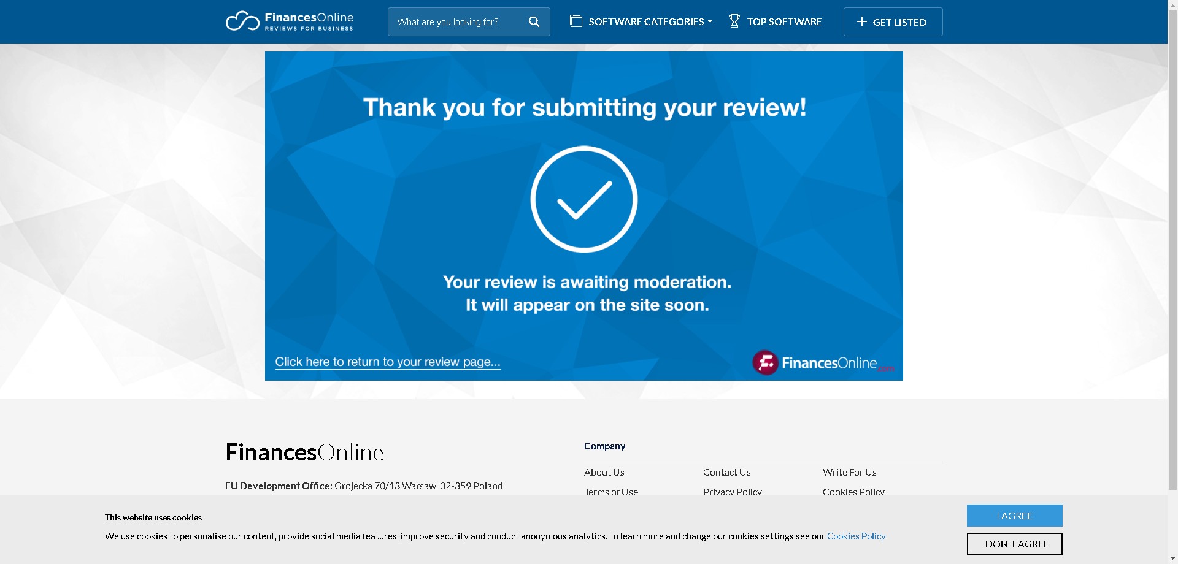Screen dimensions: 1178x564
Task: Open the Privacy Policy footer link
Action: (733, 492)
